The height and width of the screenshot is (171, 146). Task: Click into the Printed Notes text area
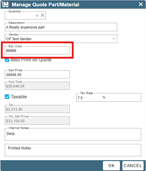point(73,150)
